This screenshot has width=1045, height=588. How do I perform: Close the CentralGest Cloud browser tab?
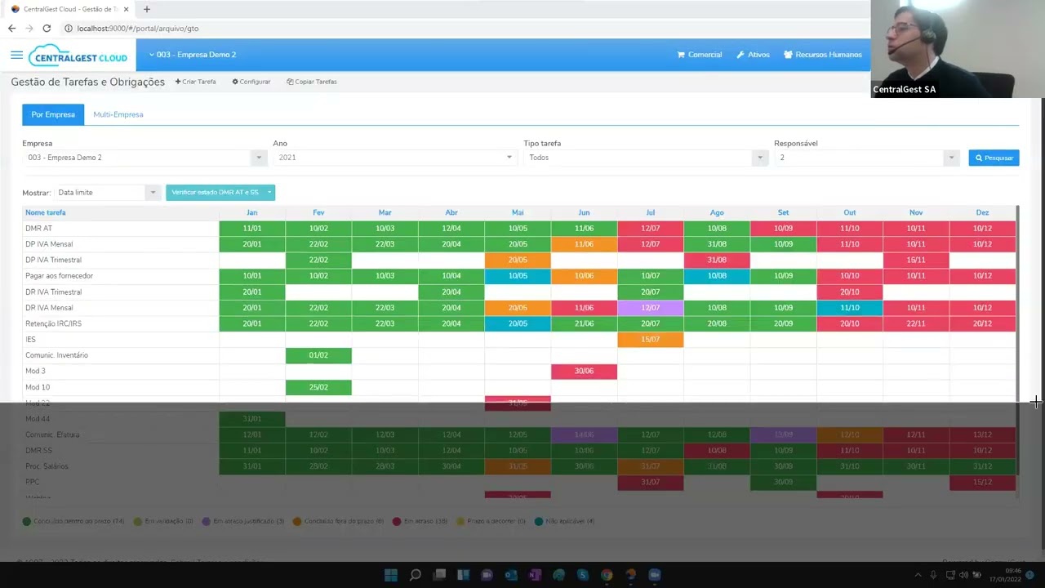[126, 9]
